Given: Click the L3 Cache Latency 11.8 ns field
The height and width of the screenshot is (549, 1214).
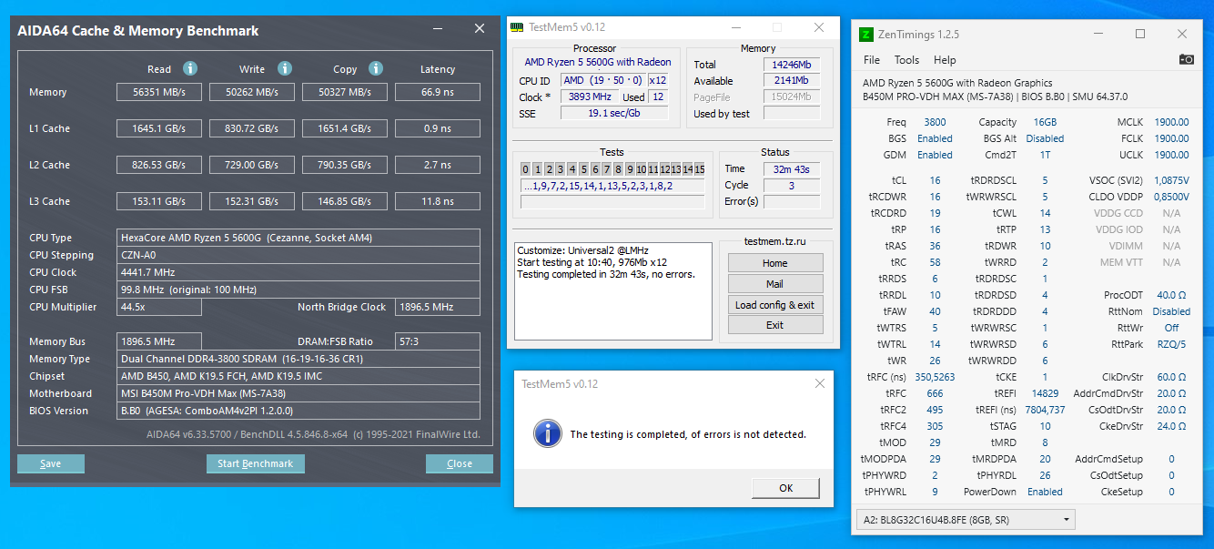Looking at the screenshot, I should 438,201.
